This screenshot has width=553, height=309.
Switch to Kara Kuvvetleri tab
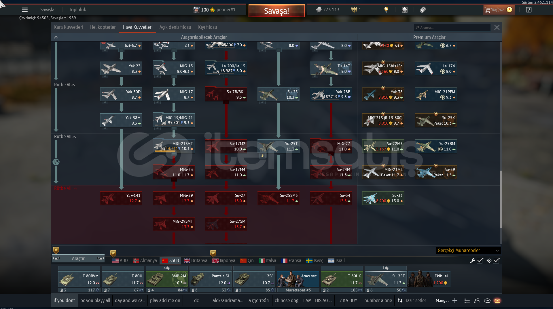(69, 27)
